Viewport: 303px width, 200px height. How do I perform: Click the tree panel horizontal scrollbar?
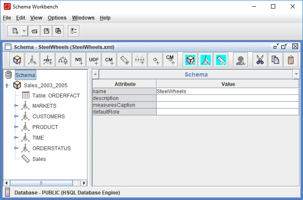pyautogui.click(x=41, y=183)
